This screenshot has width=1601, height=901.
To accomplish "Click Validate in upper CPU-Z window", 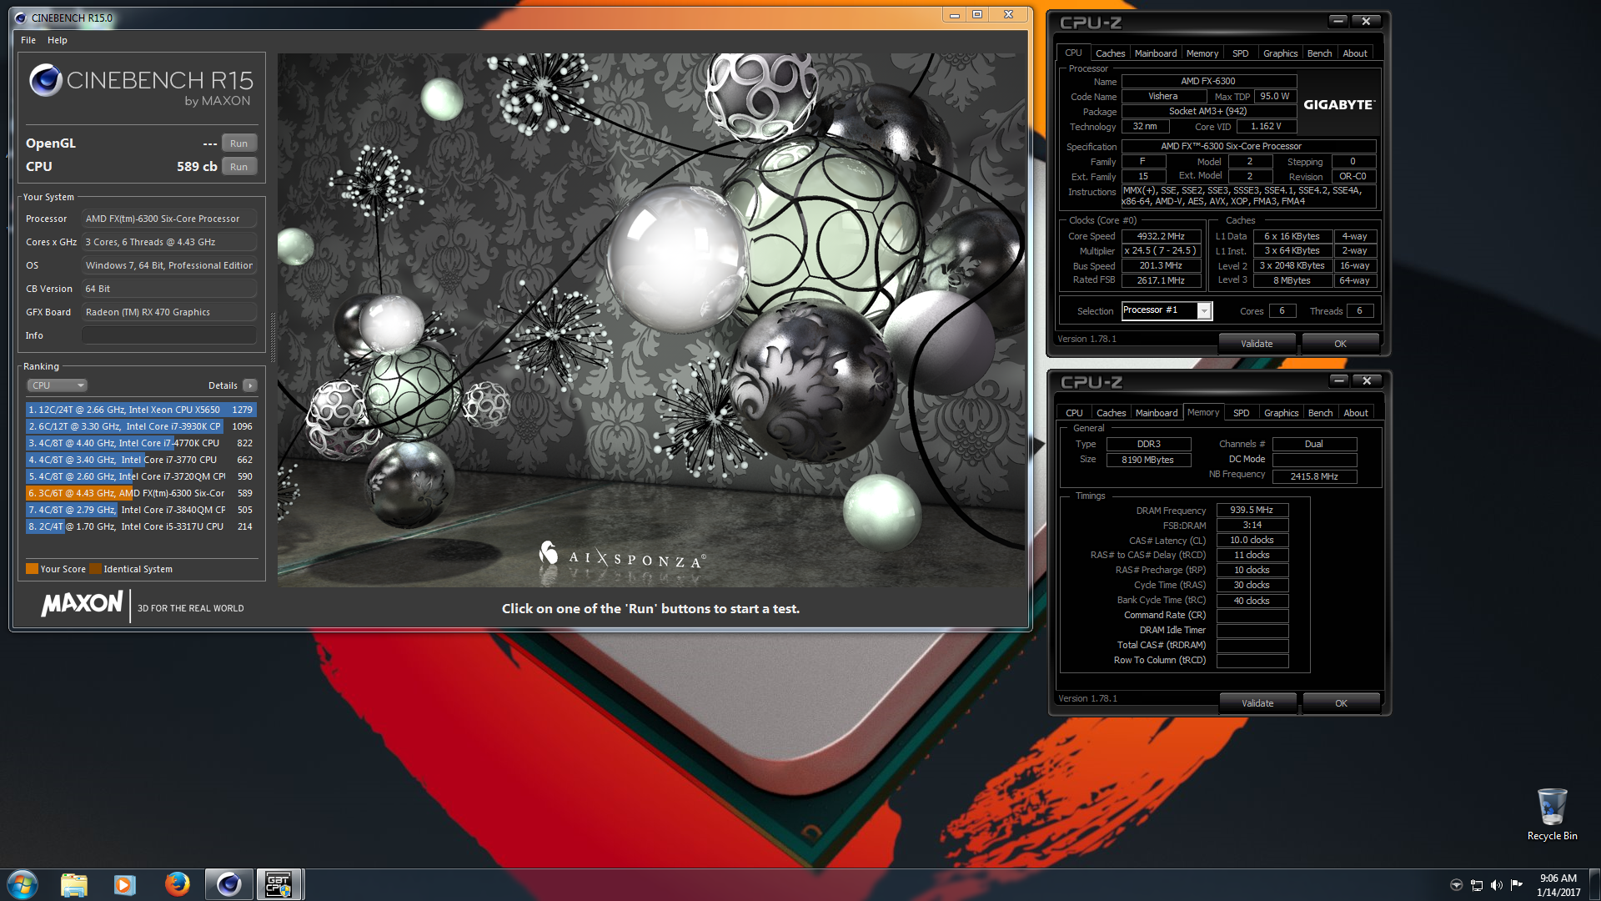I will [x=1257, y=344].
